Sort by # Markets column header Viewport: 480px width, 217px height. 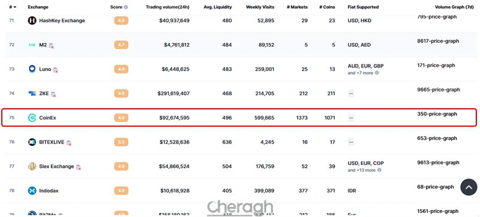[297, 7]
